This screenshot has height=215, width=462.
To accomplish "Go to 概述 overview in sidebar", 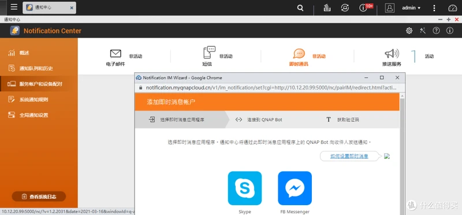I will point(39,53).
